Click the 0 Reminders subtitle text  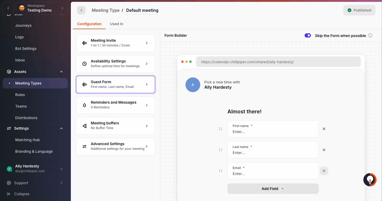100,107
